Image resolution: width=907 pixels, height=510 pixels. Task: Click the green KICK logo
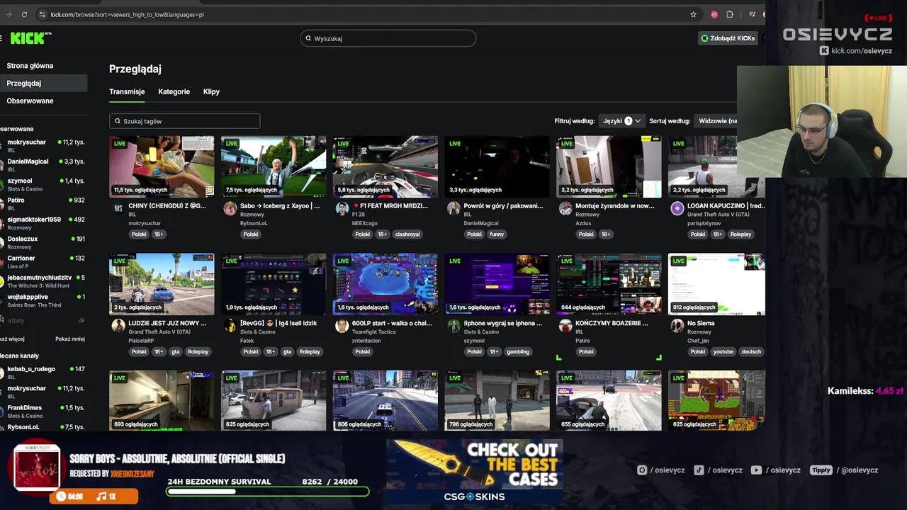[x=30, y=38]
